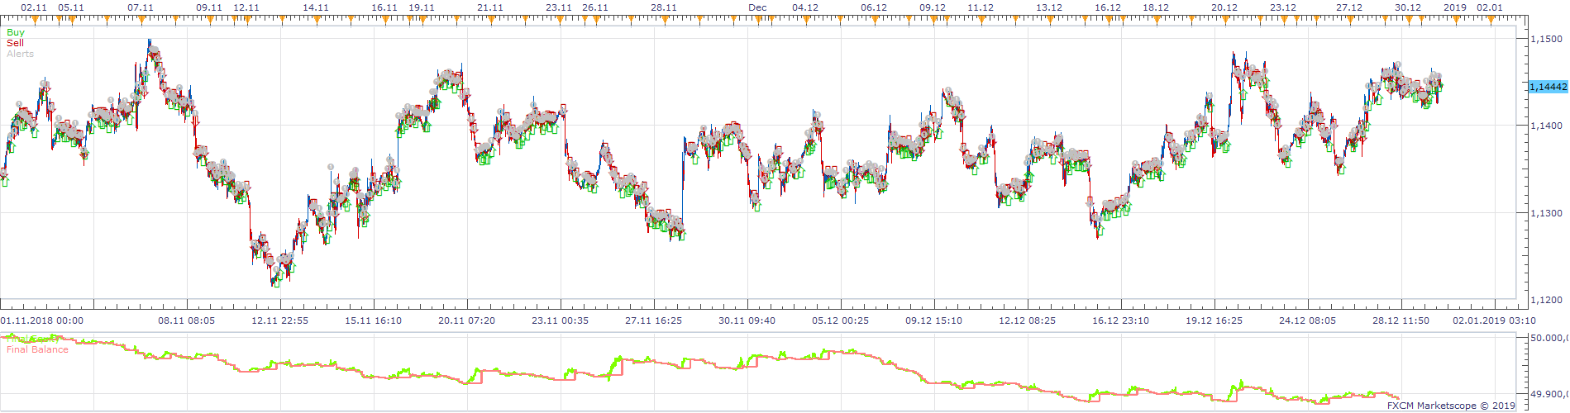Image resolution: width=1570 pixels, height=413 pixels.
Task: Click the Dec month label on top ruler
Action: tap(757, 7)
